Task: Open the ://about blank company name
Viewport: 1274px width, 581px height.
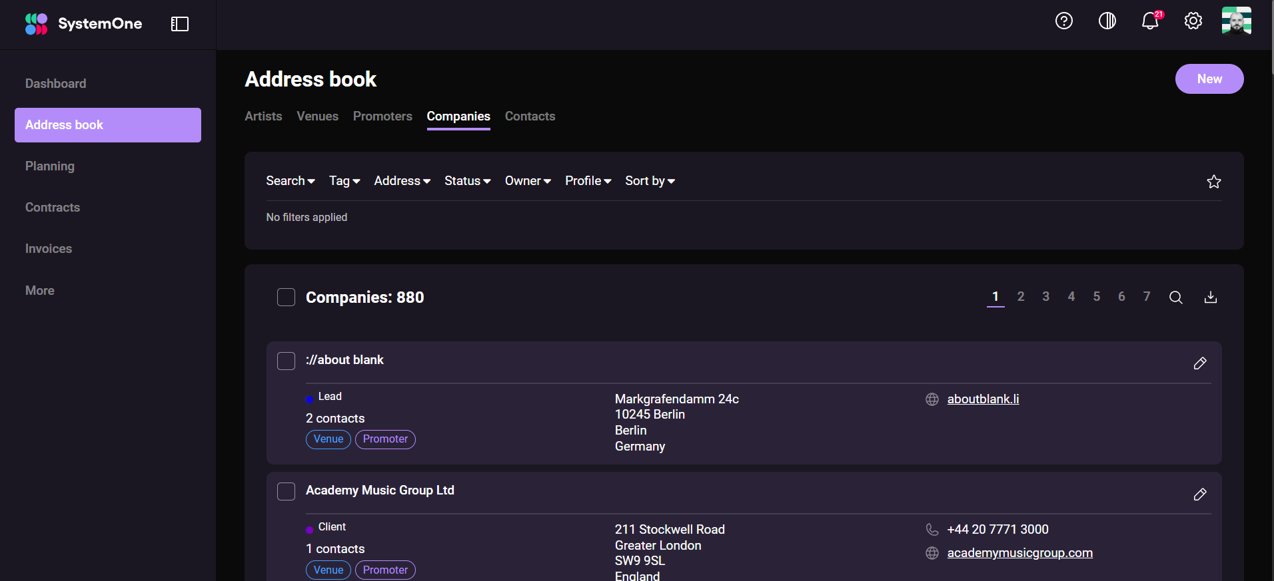Action: pyautogui.click(x=344, y=360)
